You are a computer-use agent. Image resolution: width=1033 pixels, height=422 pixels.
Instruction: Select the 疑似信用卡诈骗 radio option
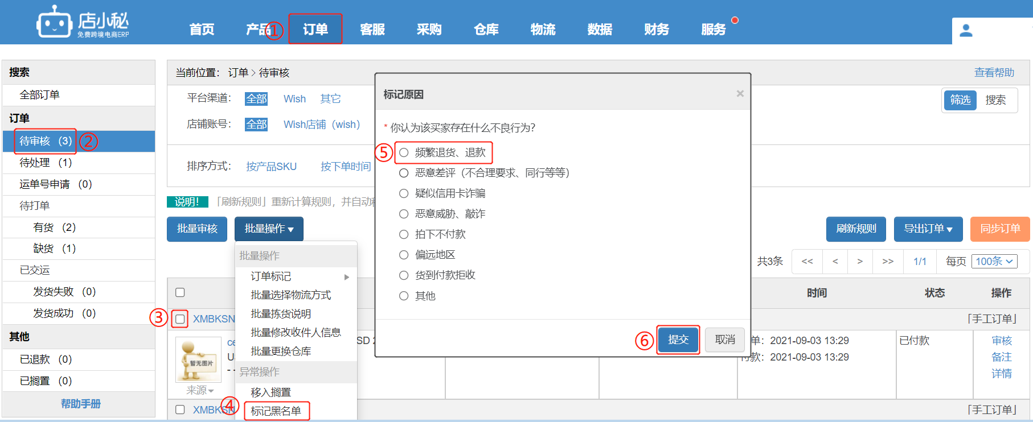(404, 193)
